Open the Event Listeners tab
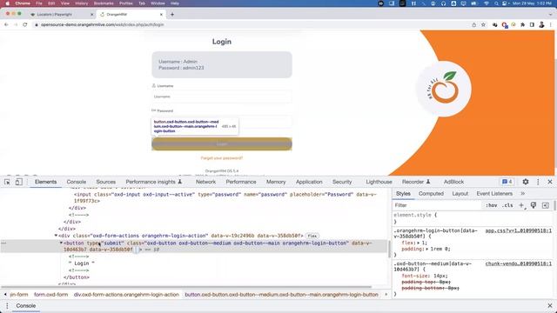This screenshot has height=313, width=557. point(494,194)
